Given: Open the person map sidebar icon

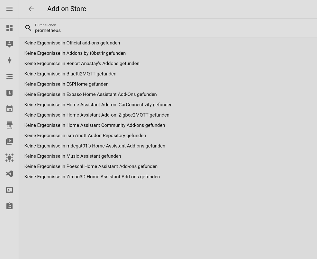Looking at the screenshot, I should click(x=9, y=44).
